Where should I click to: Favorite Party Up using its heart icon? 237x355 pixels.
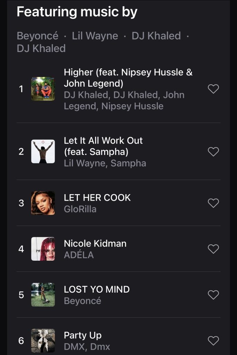tap(213, 341)
